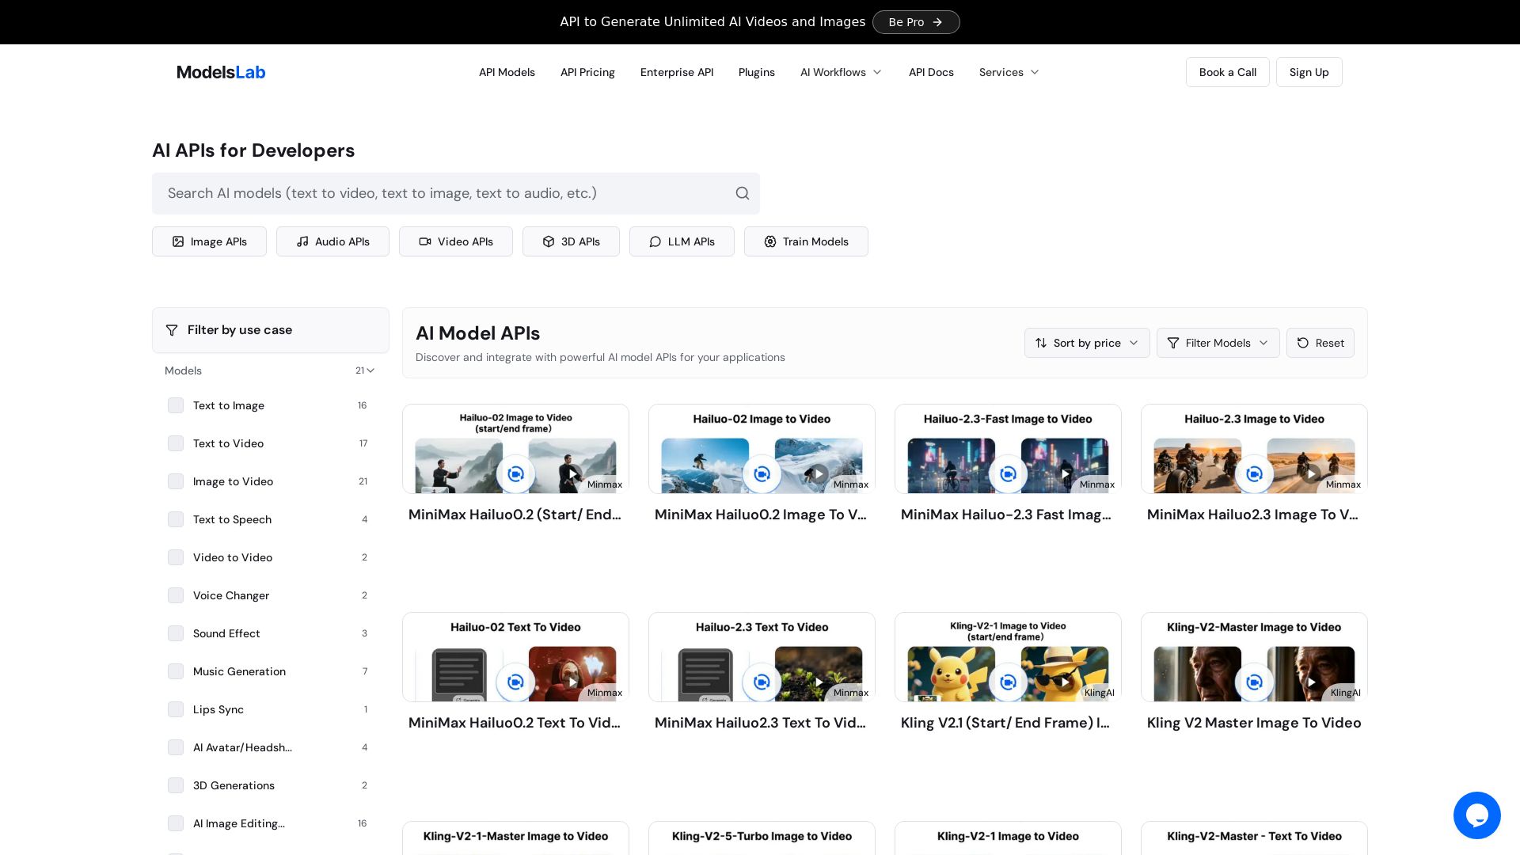The width and height of the screenshot is (1520, 855).
Task: Expand the Filter Models dropdown
Action: 1217,343
